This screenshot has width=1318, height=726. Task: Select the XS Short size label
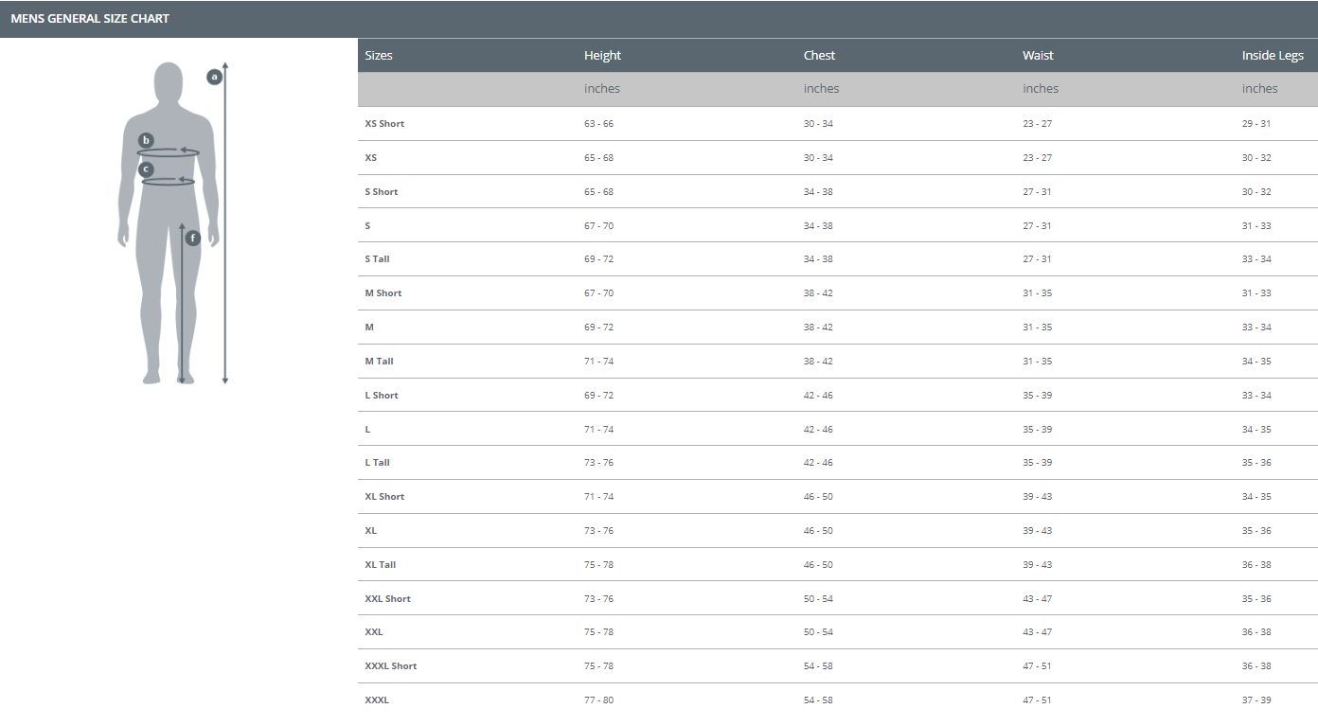pyautogui.click(x=383, y=123)
